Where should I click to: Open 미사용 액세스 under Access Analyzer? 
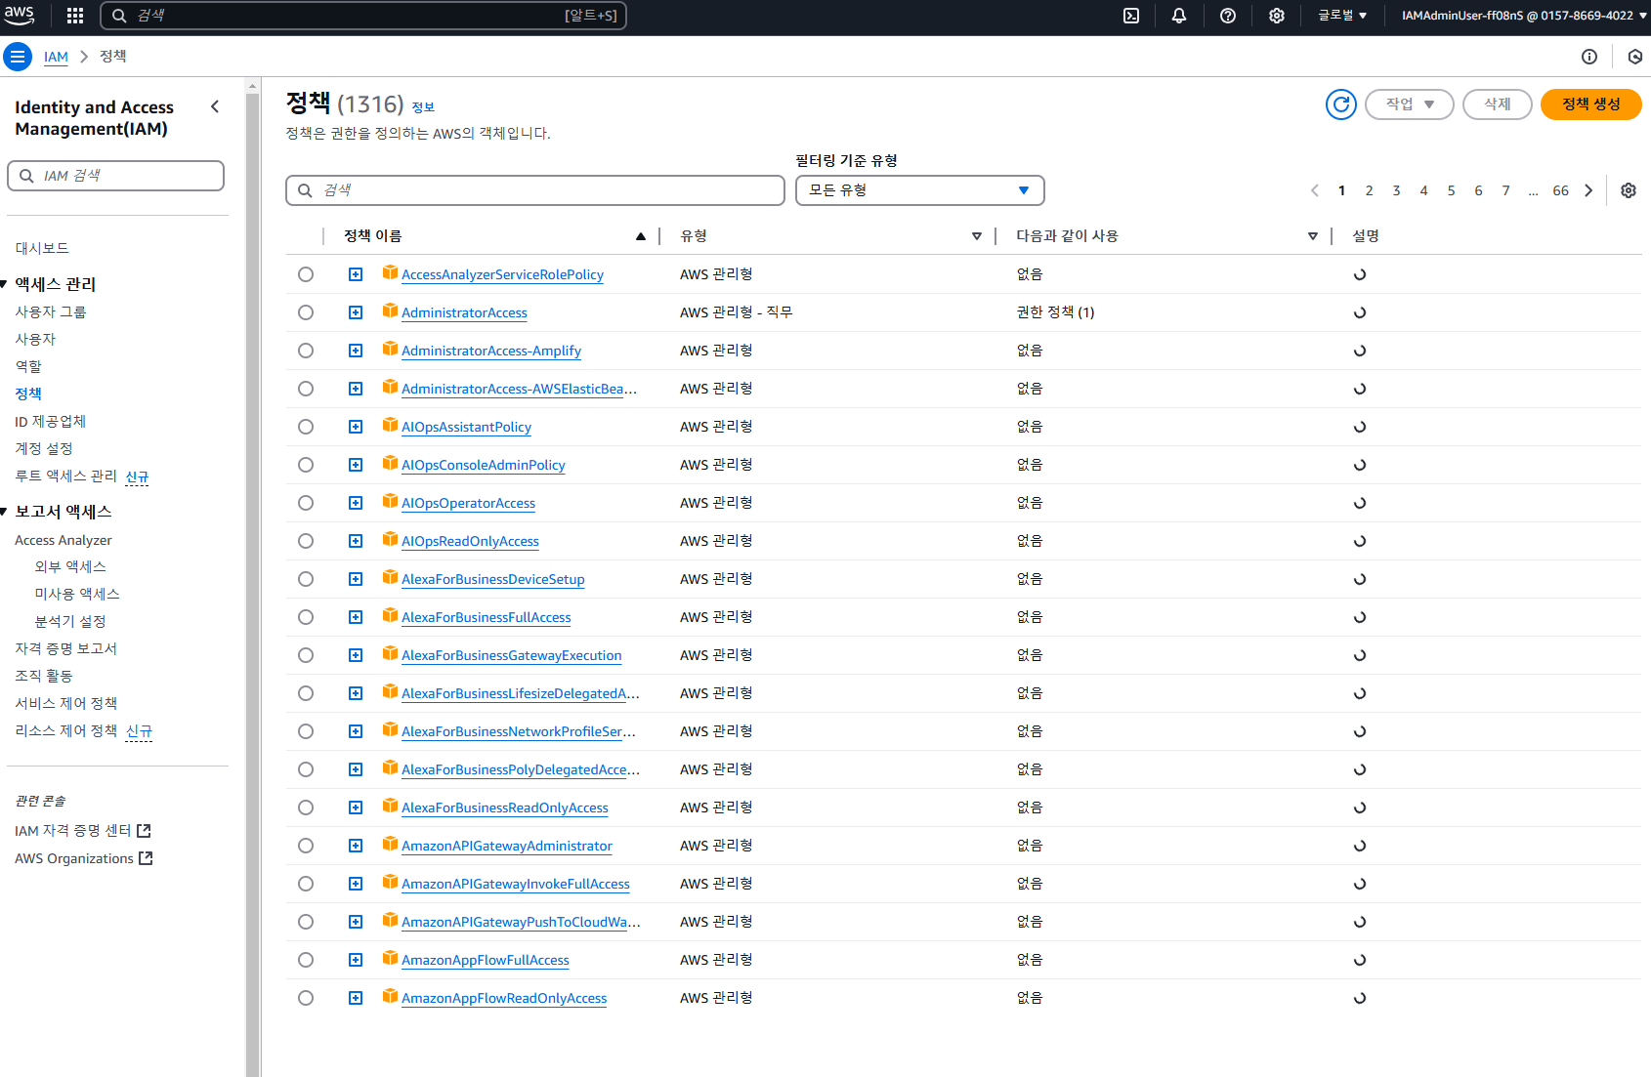(x=77, y=594)
